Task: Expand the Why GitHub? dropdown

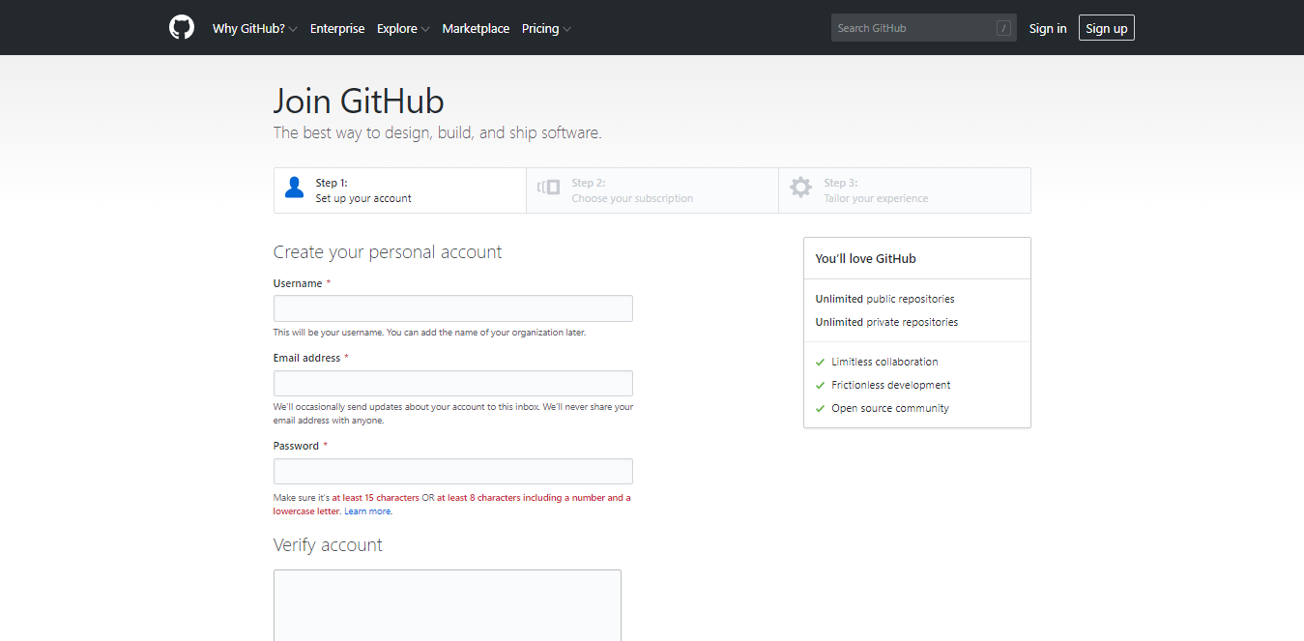Action: point(255,28)
